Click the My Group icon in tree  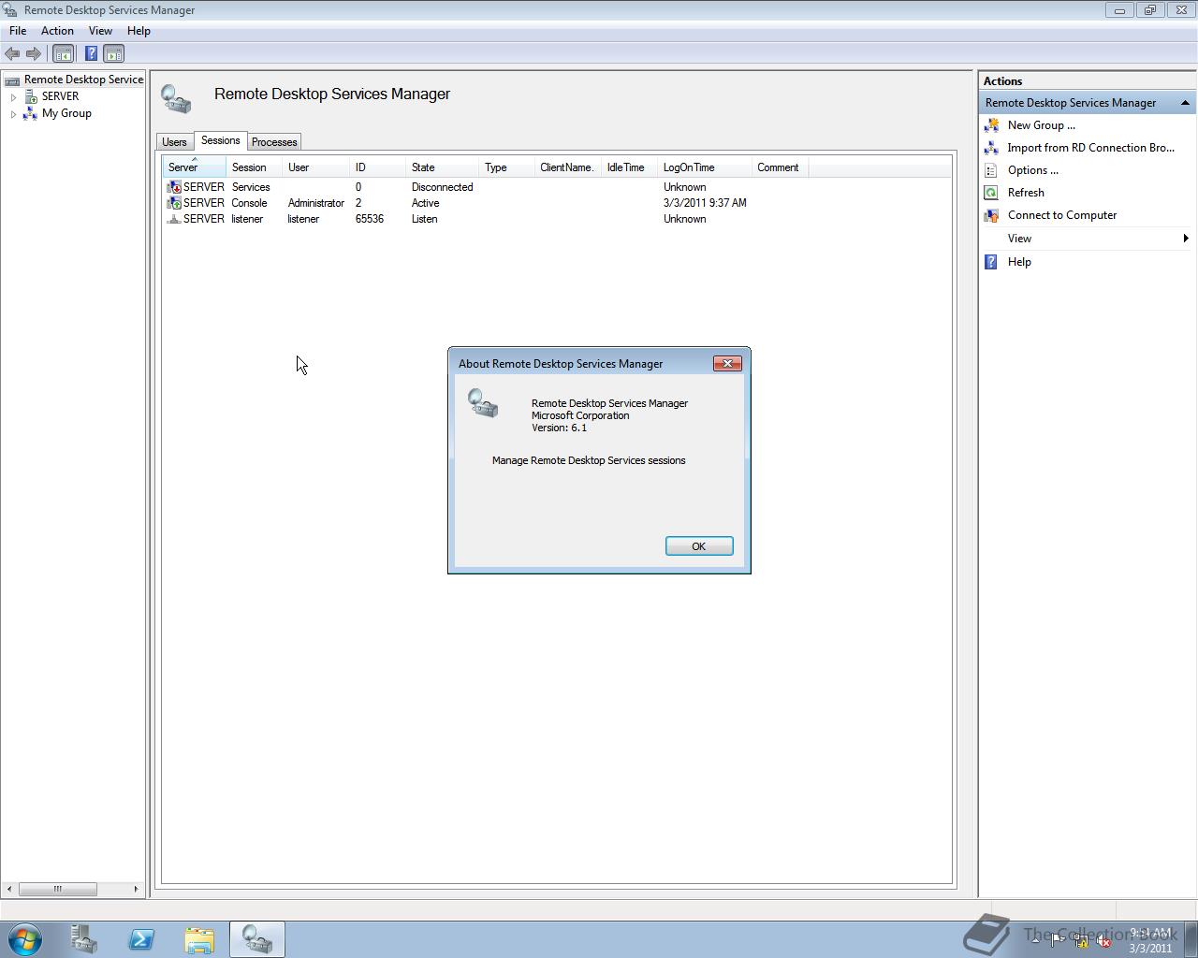30,113
